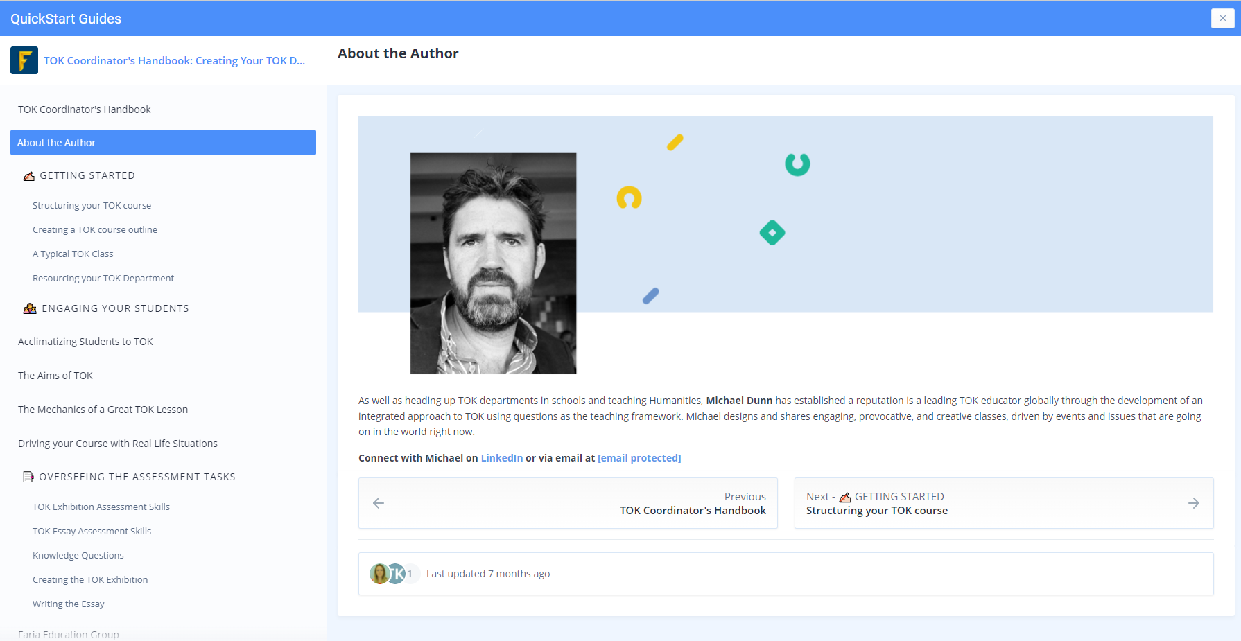1241x641 pixels.
Task: Click the right arrow for next page
Action: click(x=1194, y=503)
